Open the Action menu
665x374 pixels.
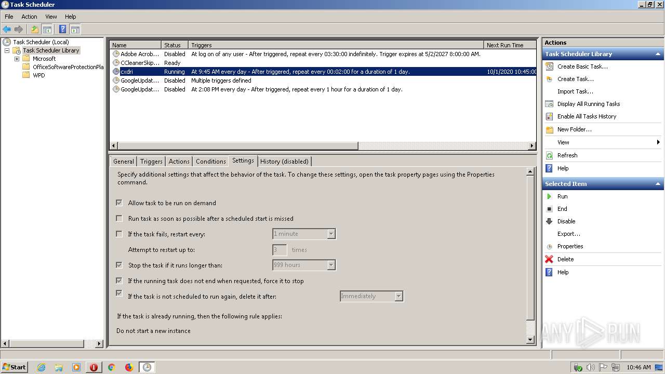(x=29, y=17)
